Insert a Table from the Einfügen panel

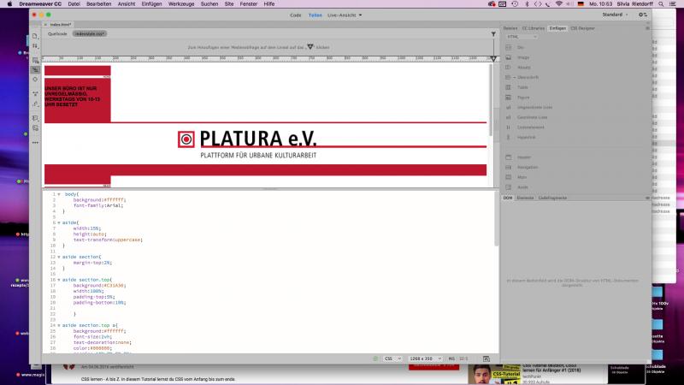click(x=523, y=87)
